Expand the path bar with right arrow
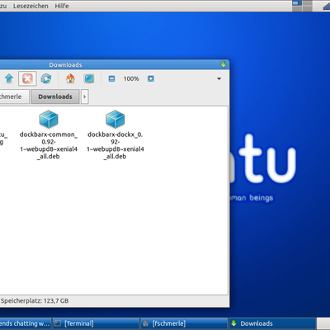 click(85, 97)
